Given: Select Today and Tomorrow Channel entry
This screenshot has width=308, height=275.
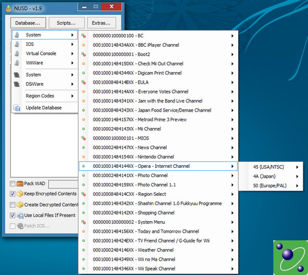Looking at the screenshot, I should [x=158, y=232].
